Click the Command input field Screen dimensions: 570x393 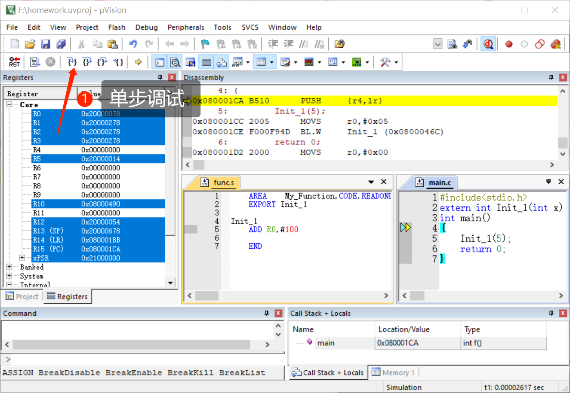click(x=146, y=359)
